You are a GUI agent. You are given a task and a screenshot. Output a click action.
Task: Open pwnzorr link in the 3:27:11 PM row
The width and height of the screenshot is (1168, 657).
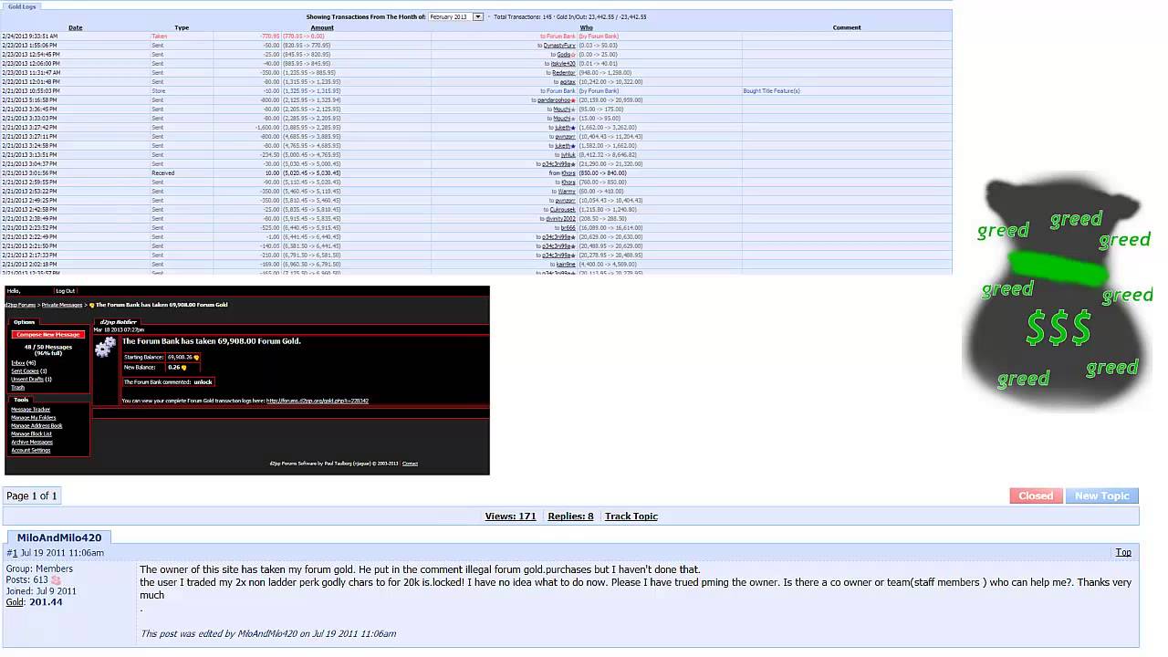(x=566, y=137)
